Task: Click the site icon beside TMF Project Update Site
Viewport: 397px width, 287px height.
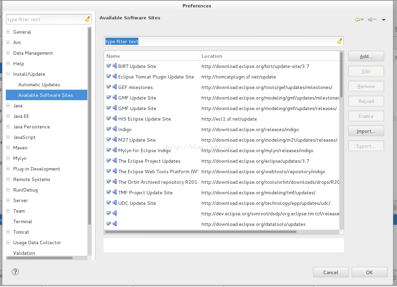Action: (115, 192)
